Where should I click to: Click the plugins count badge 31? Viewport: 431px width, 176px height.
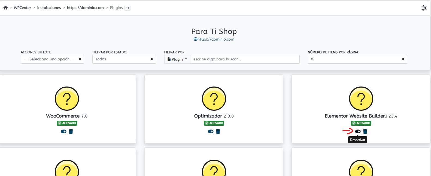point(127,8)
